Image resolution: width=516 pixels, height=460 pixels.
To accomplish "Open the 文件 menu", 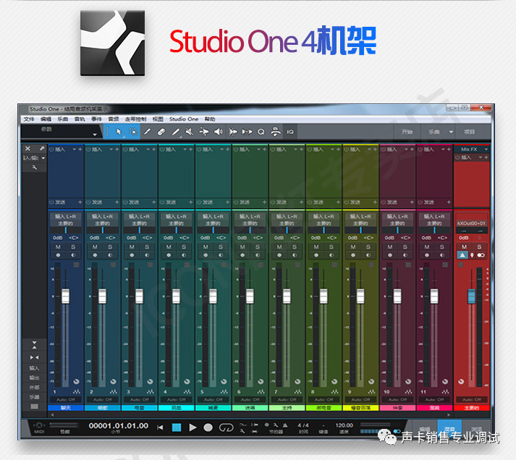I will [29, 119].
